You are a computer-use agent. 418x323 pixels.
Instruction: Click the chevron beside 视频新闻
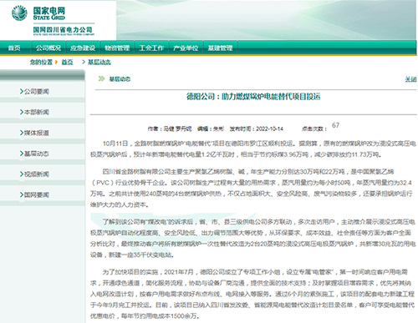pyautogui.click(x=22, y=174)
